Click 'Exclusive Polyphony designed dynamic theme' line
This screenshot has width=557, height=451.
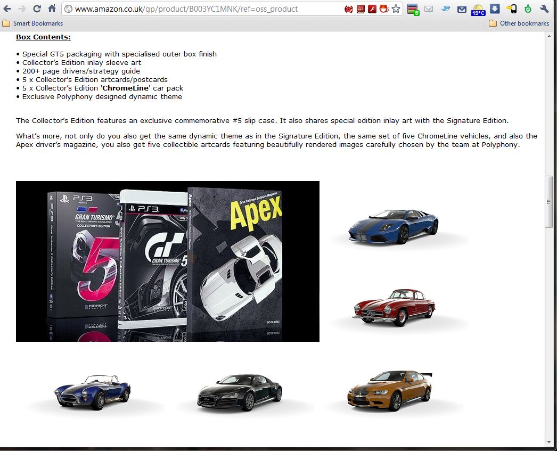[102, 96]
